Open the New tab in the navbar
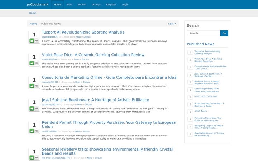Screen dimensions: 258x161 69,4
